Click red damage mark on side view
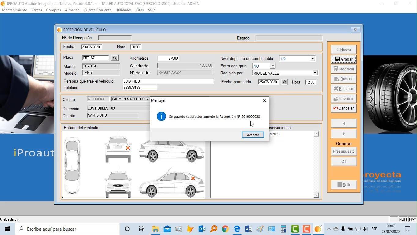Screen dimensions: 417x235 [193, 178]
